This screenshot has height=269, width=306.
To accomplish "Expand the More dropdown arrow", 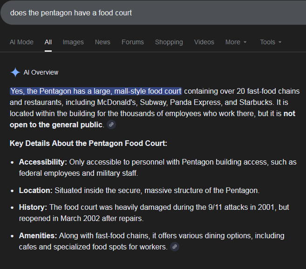I will 245,42.
